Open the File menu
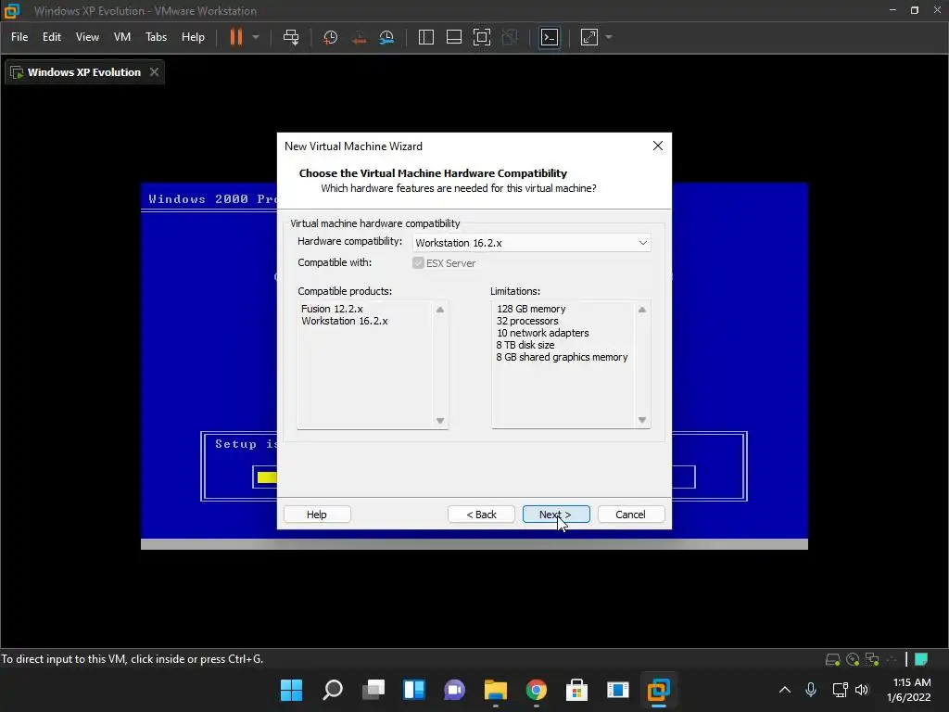This screenshot has width=949, height=712. (x=19, y=37)
